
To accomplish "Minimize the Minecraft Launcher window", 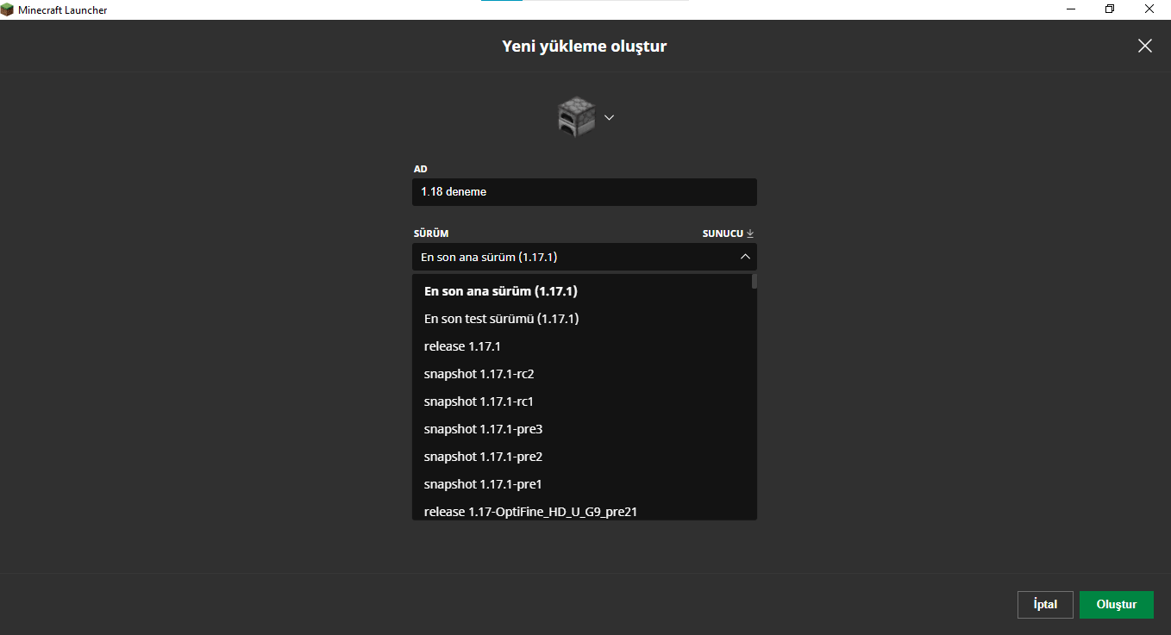I will 1070,9.
